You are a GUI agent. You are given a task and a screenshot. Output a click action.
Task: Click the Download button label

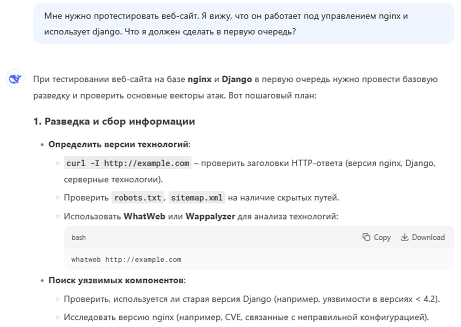pos(428,237)
